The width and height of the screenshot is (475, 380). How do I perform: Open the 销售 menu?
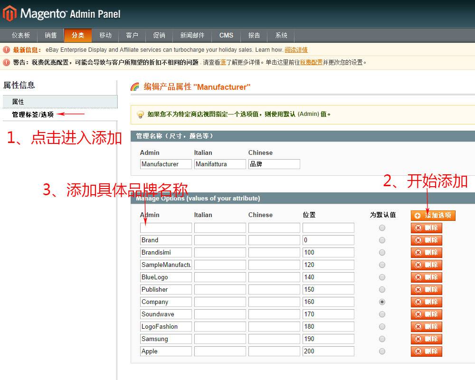pyautogui.click(x=51, y=35)
